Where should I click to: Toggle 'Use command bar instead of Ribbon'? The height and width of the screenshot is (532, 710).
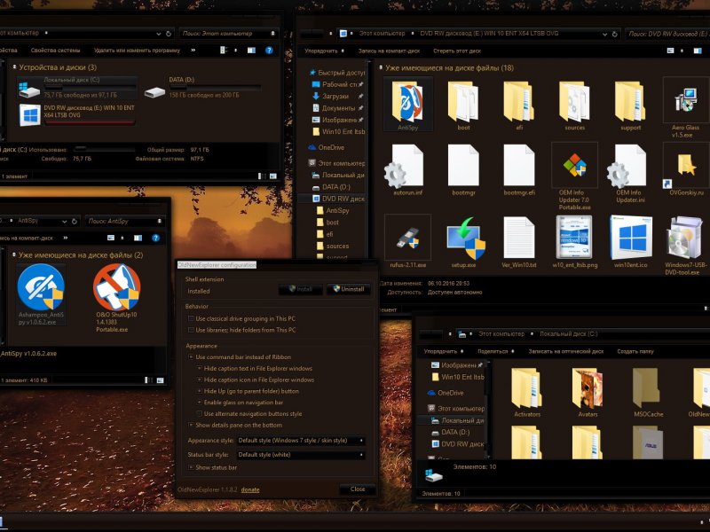click(192, 357)
